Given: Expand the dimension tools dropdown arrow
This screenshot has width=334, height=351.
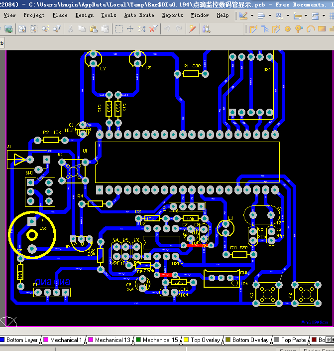Looking at the screenshot, I should (306, 15).
